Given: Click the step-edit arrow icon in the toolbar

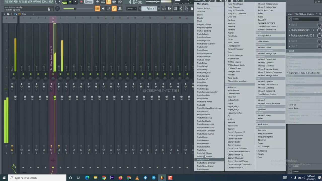Looking at the screenshot, I should tap(103, 9).
